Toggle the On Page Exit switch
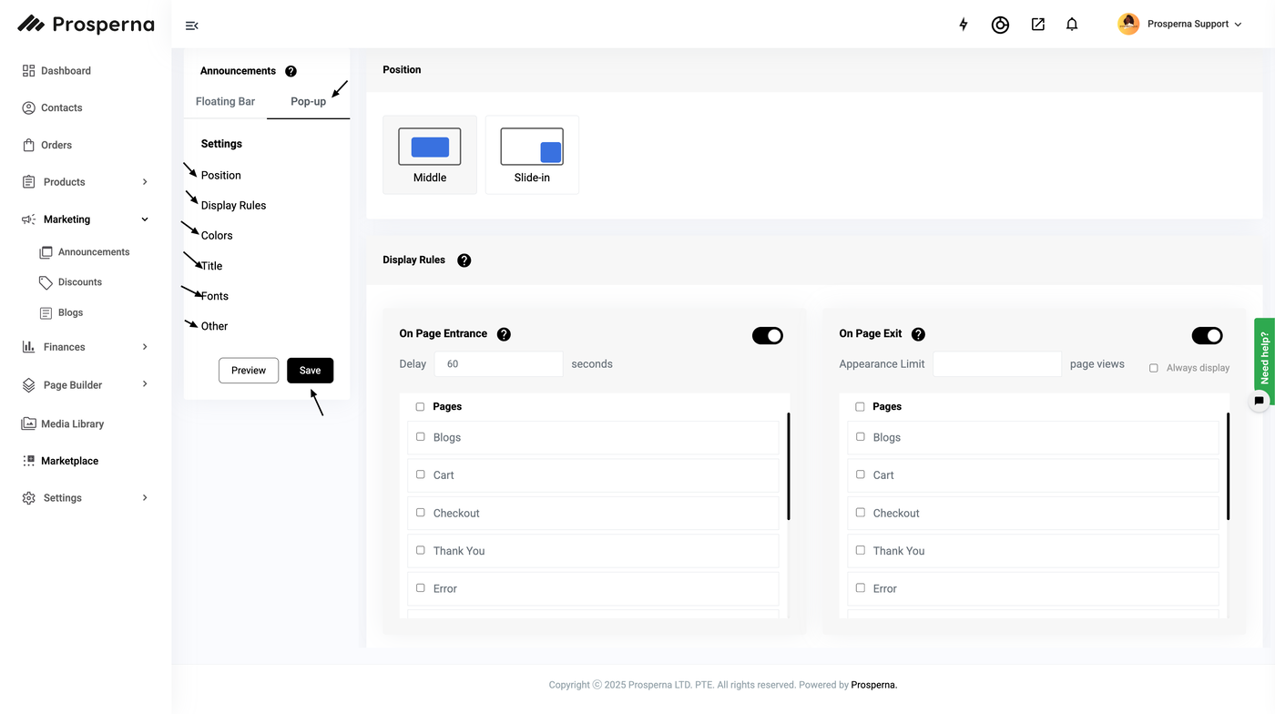 coord(1208,336)
